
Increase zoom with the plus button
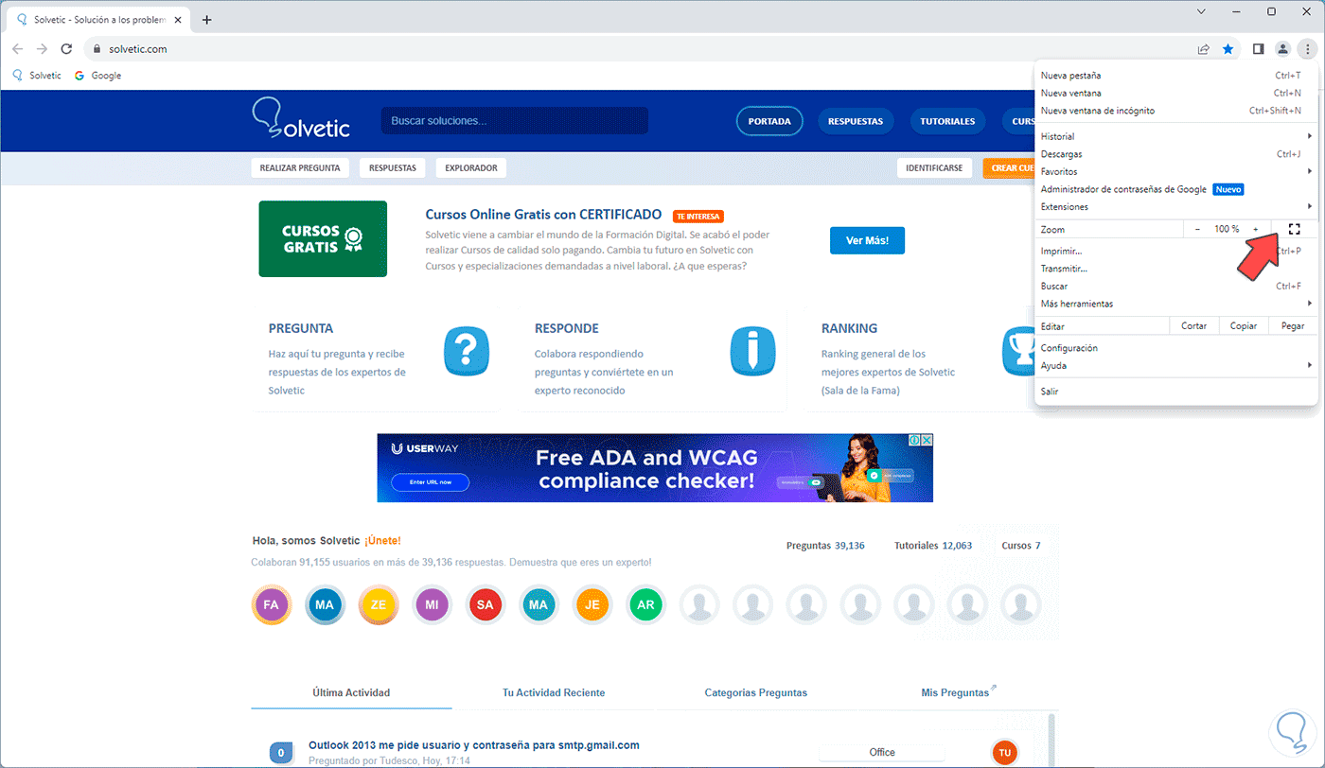1256,229
